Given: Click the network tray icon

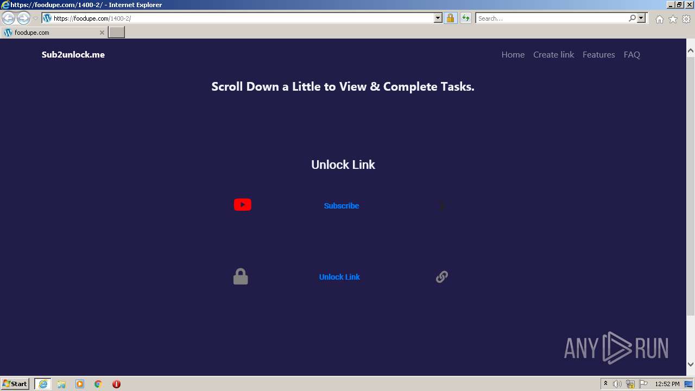Looking at the screenshot, I should point(630,384).
